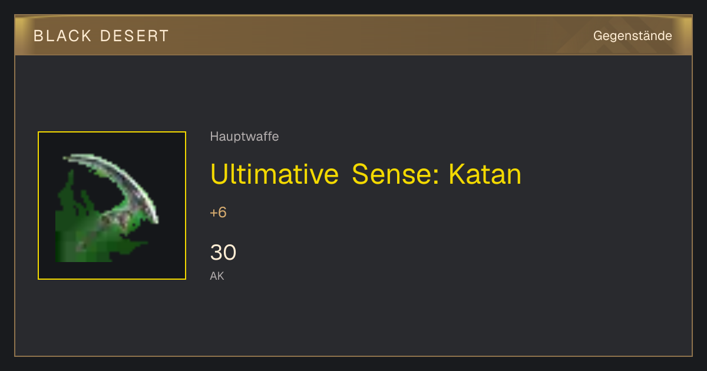Click the golden header banner center

click(x=353, y=35)
